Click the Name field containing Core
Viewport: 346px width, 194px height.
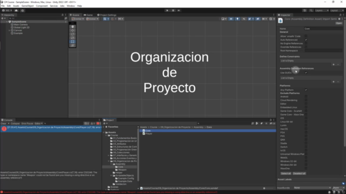coord(323,29)
